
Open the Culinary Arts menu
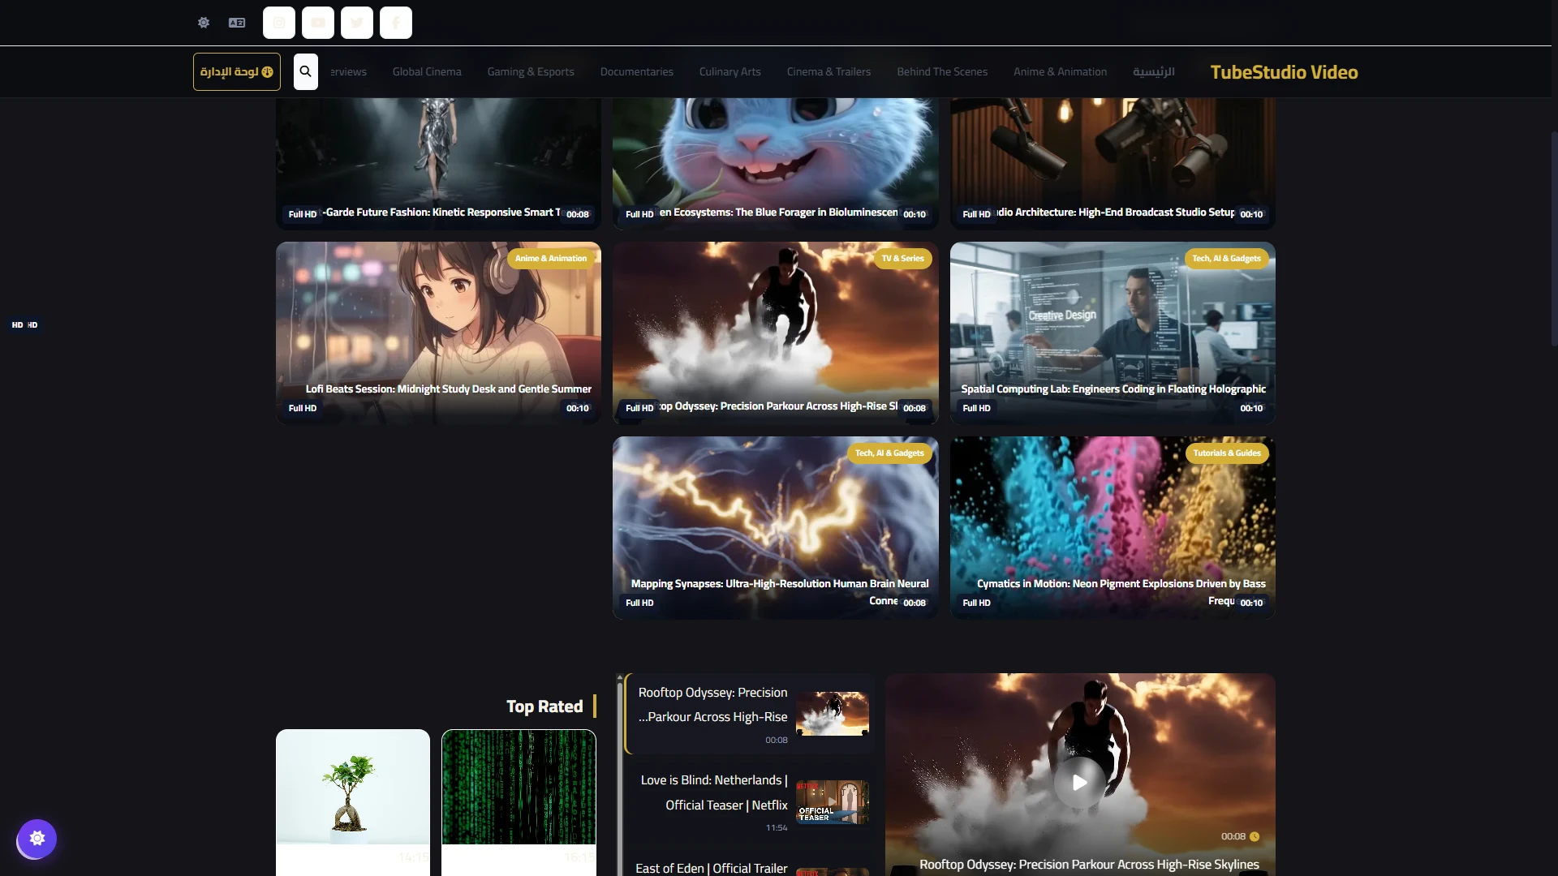(x=730, y=71)
